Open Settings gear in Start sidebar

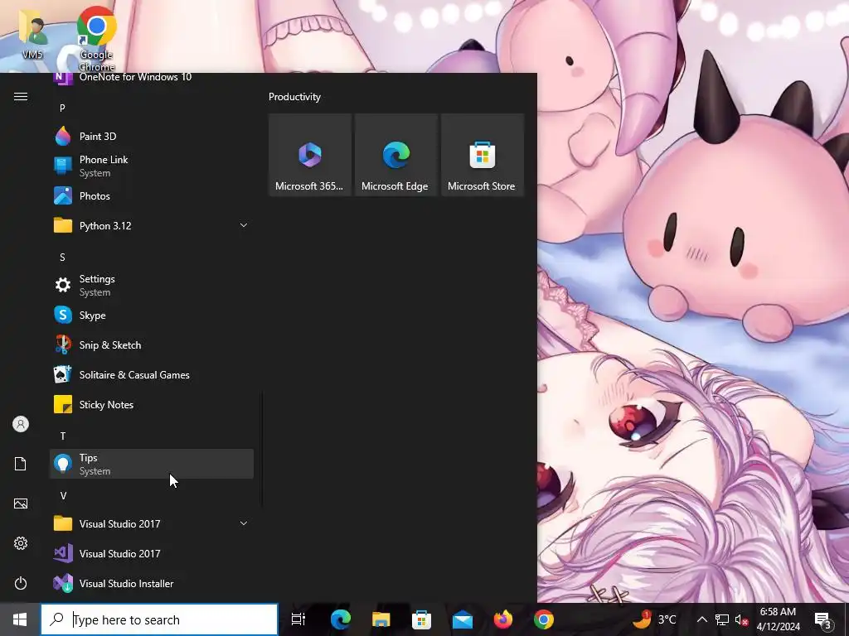pyautogui.click(x=21, y=543)
